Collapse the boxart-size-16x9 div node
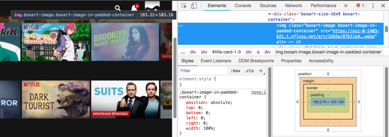389x137 pixels. click(269, 14)
